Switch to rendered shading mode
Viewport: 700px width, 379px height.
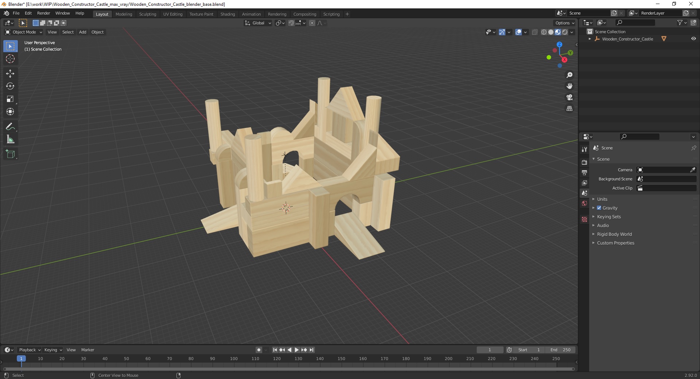tap(565, 32)
